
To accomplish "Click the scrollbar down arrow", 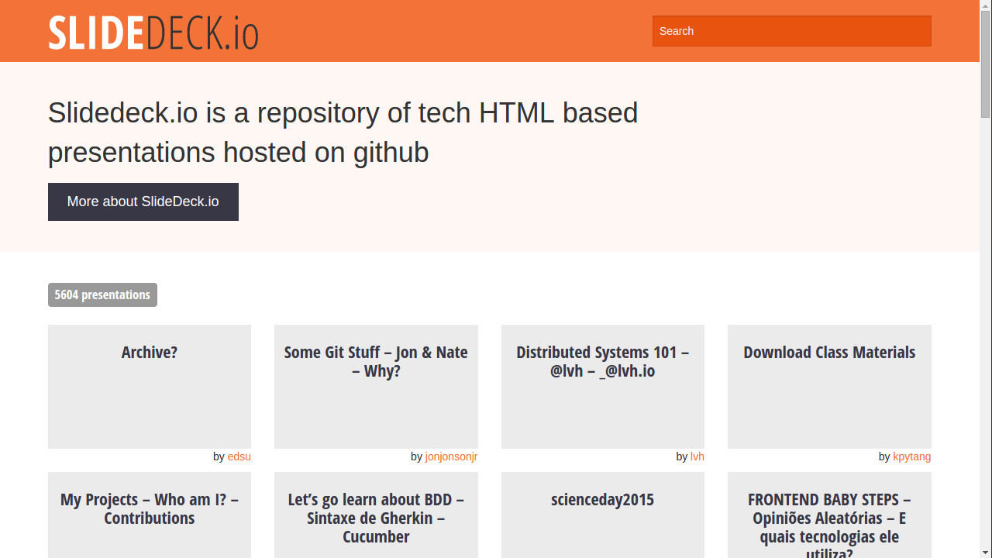I will (x=986, y=552).
